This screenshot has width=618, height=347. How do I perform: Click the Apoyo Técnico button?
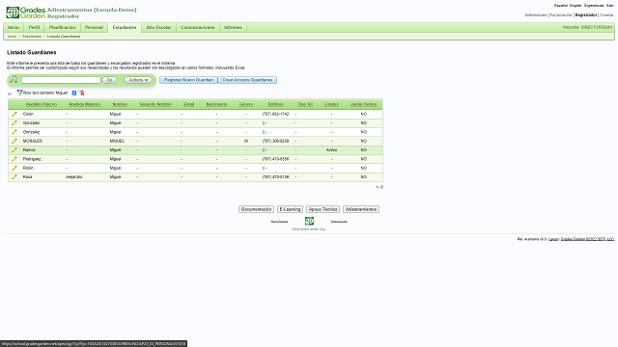[x=323, y=209]
